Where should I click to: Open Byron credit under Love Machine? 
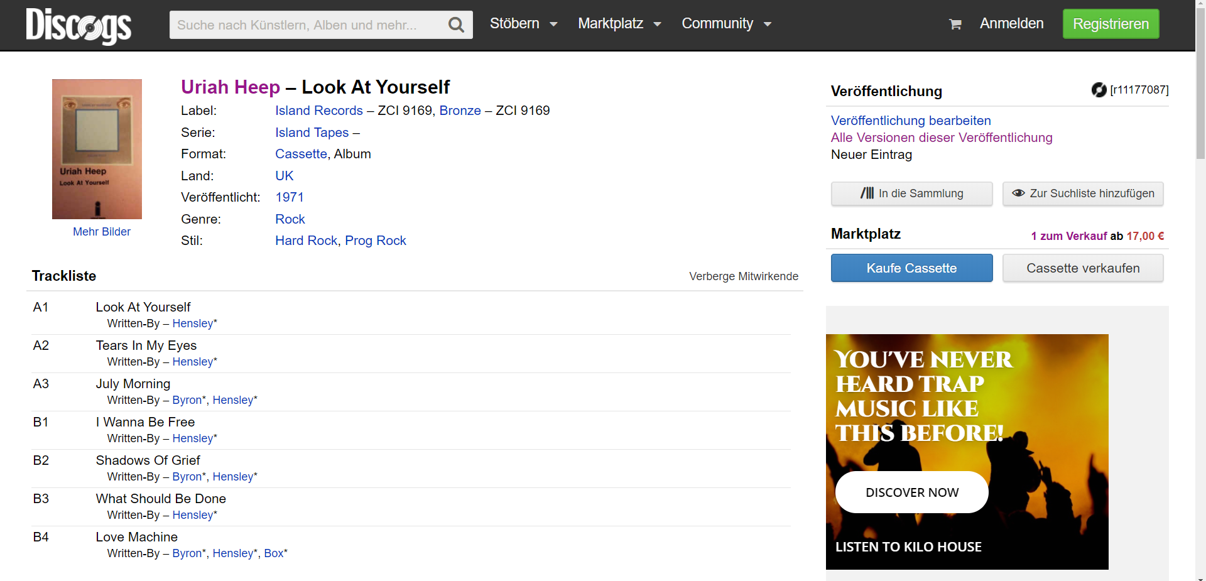pyautogui.click(x=187, y=553)
